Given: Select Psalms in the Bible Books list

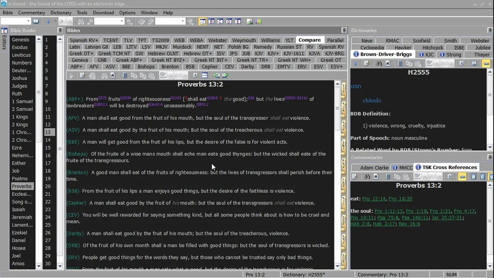Looking at the screenshot, I should pos(20,178).
